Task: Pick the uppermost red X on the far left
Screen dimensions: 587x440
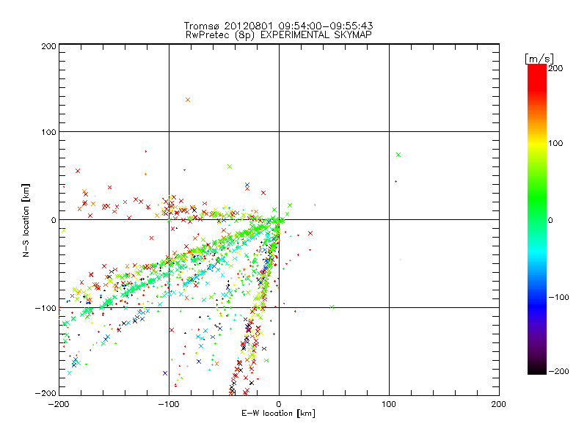Action: 78,171
